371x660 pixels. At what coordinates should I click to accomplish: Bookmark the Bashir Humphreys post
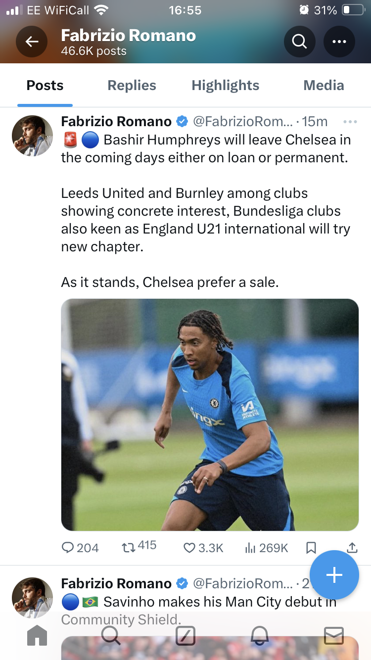click(x=311, y=547)
